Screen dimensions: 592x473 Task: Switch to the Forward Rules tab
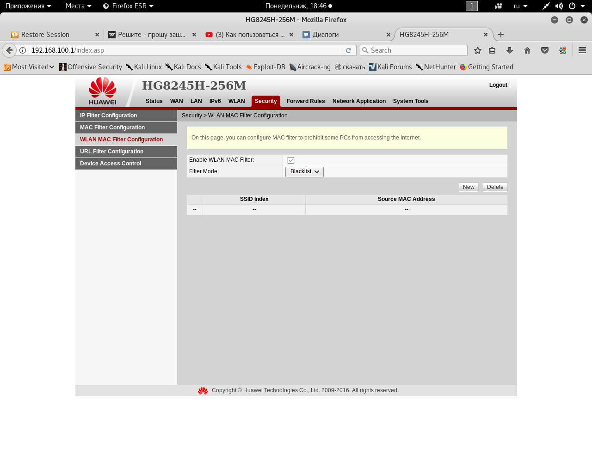306,101
